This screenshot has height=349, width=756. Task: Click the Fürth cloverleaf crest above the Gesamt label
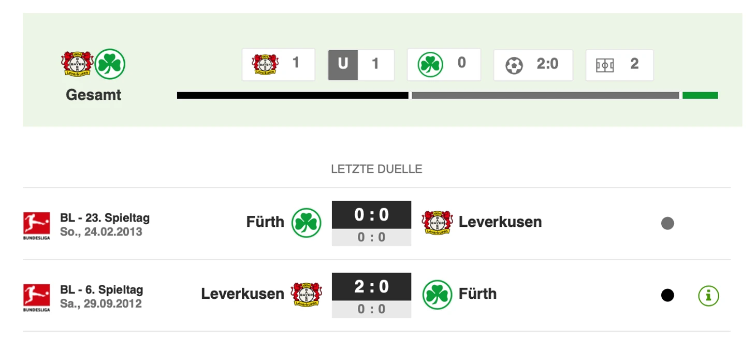click(x=111, y=64)
